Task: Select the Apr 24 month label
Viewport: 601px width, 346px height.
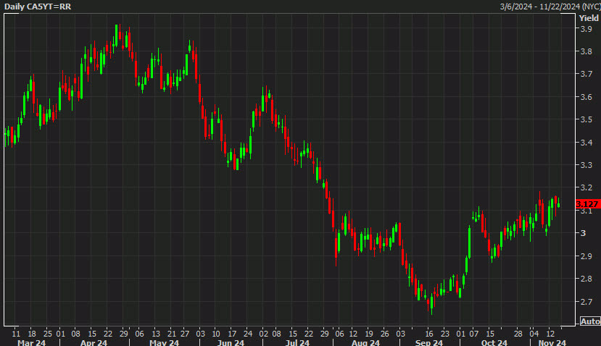Action: pyautogui.click(x=93, y=342)
